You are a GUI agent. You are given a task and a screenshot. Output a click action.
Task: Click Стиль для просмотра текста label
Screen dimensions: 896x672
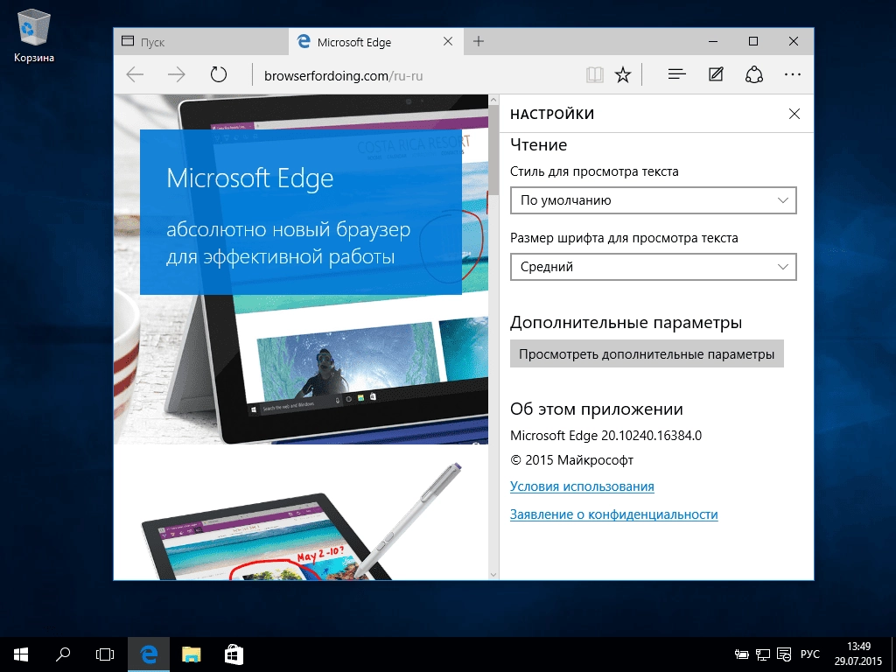click(x=594, y=171)
